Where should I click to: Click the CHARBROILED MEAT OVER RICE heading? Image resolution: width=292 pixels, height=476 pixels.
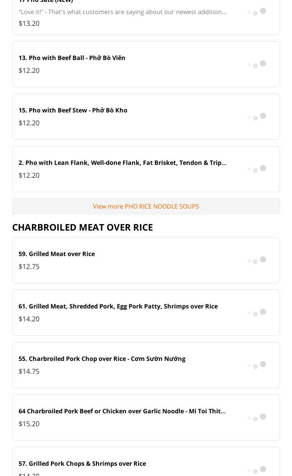[82, 227]
